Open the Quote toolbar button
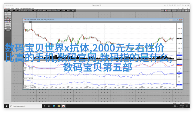 pyautogui.click(x=12, y=11)
